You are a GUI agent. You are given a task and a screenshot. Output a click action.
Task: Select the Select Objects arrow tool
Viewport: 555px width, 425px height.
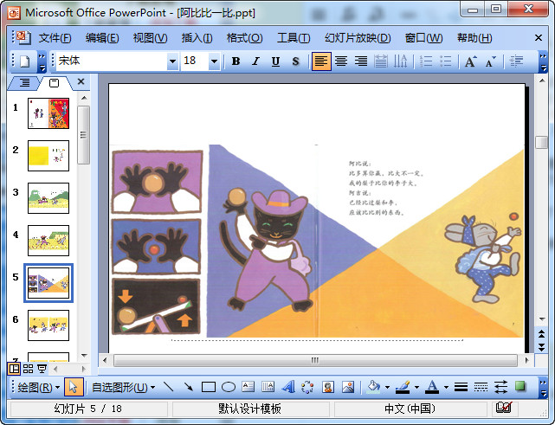coord(74,387)
